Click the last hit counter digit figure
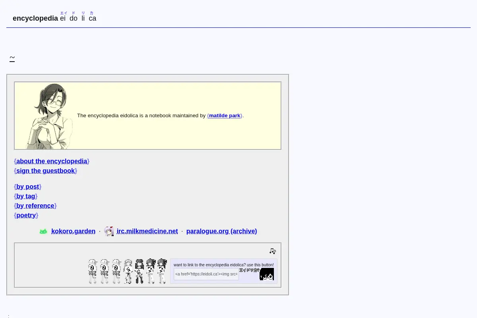 pos(162,271)
